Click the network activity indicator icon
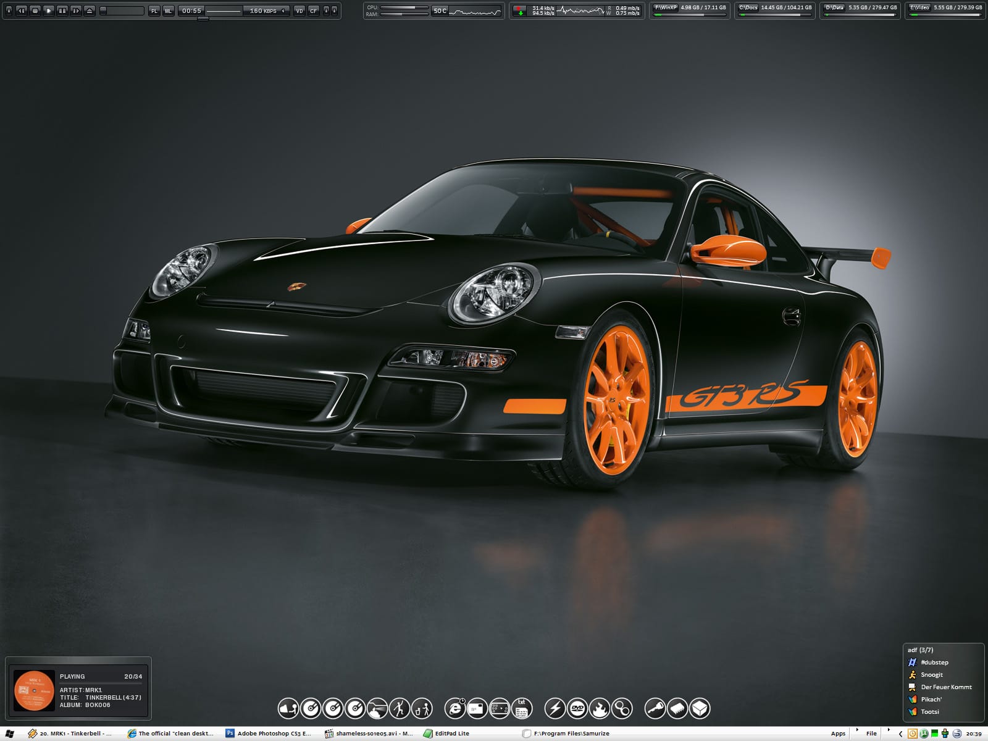988x741 pixels. pyautogui.click(x=520, y=10)
